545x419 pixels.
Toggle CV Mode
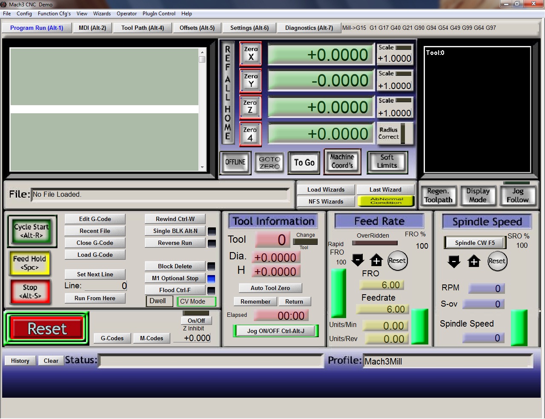[x=196, y=301]
